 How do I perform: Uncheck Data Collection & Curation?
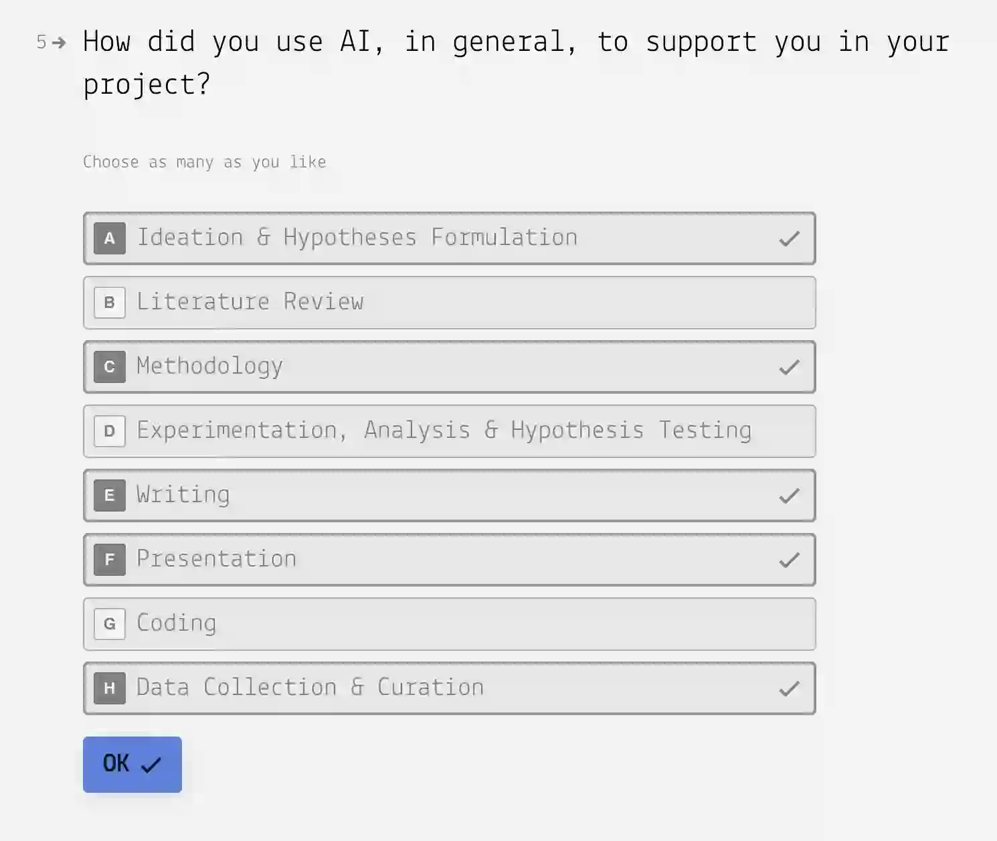(449, 688)
